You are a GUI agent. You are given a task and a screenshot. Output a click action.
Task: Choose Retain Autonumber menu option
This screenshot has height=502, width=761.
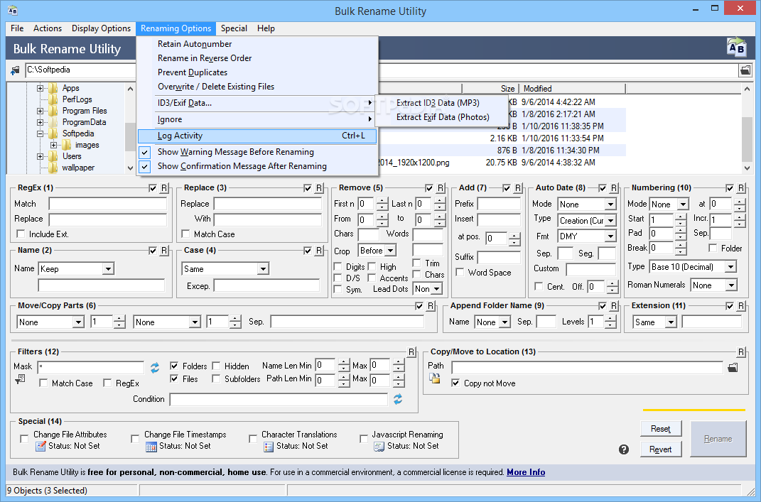point(257,44)
